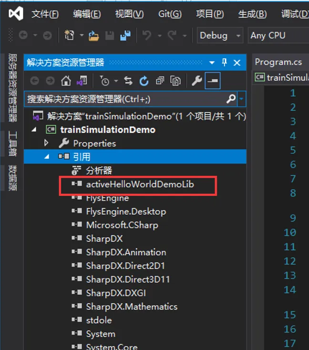Open the 服务器资源管理器 side tab
This screenshot has height=350, width=309.
click(x=12, y=88)
